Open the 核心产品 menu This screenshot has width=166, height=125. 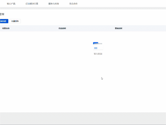[11, 4]
